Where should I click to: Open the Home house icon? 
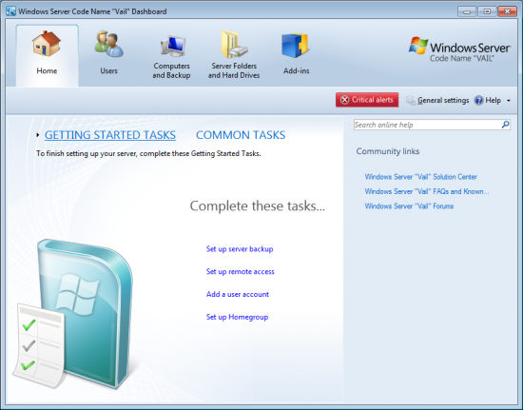pyautogui.click(x=47, y=44)
